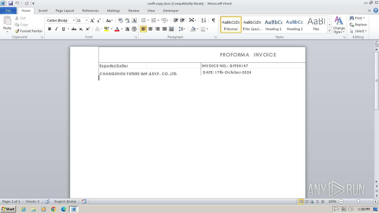Image resolution: width=379 pixels, height=213 pixels.
Task: Switch to Developer tab
Action: click(171, 11)
